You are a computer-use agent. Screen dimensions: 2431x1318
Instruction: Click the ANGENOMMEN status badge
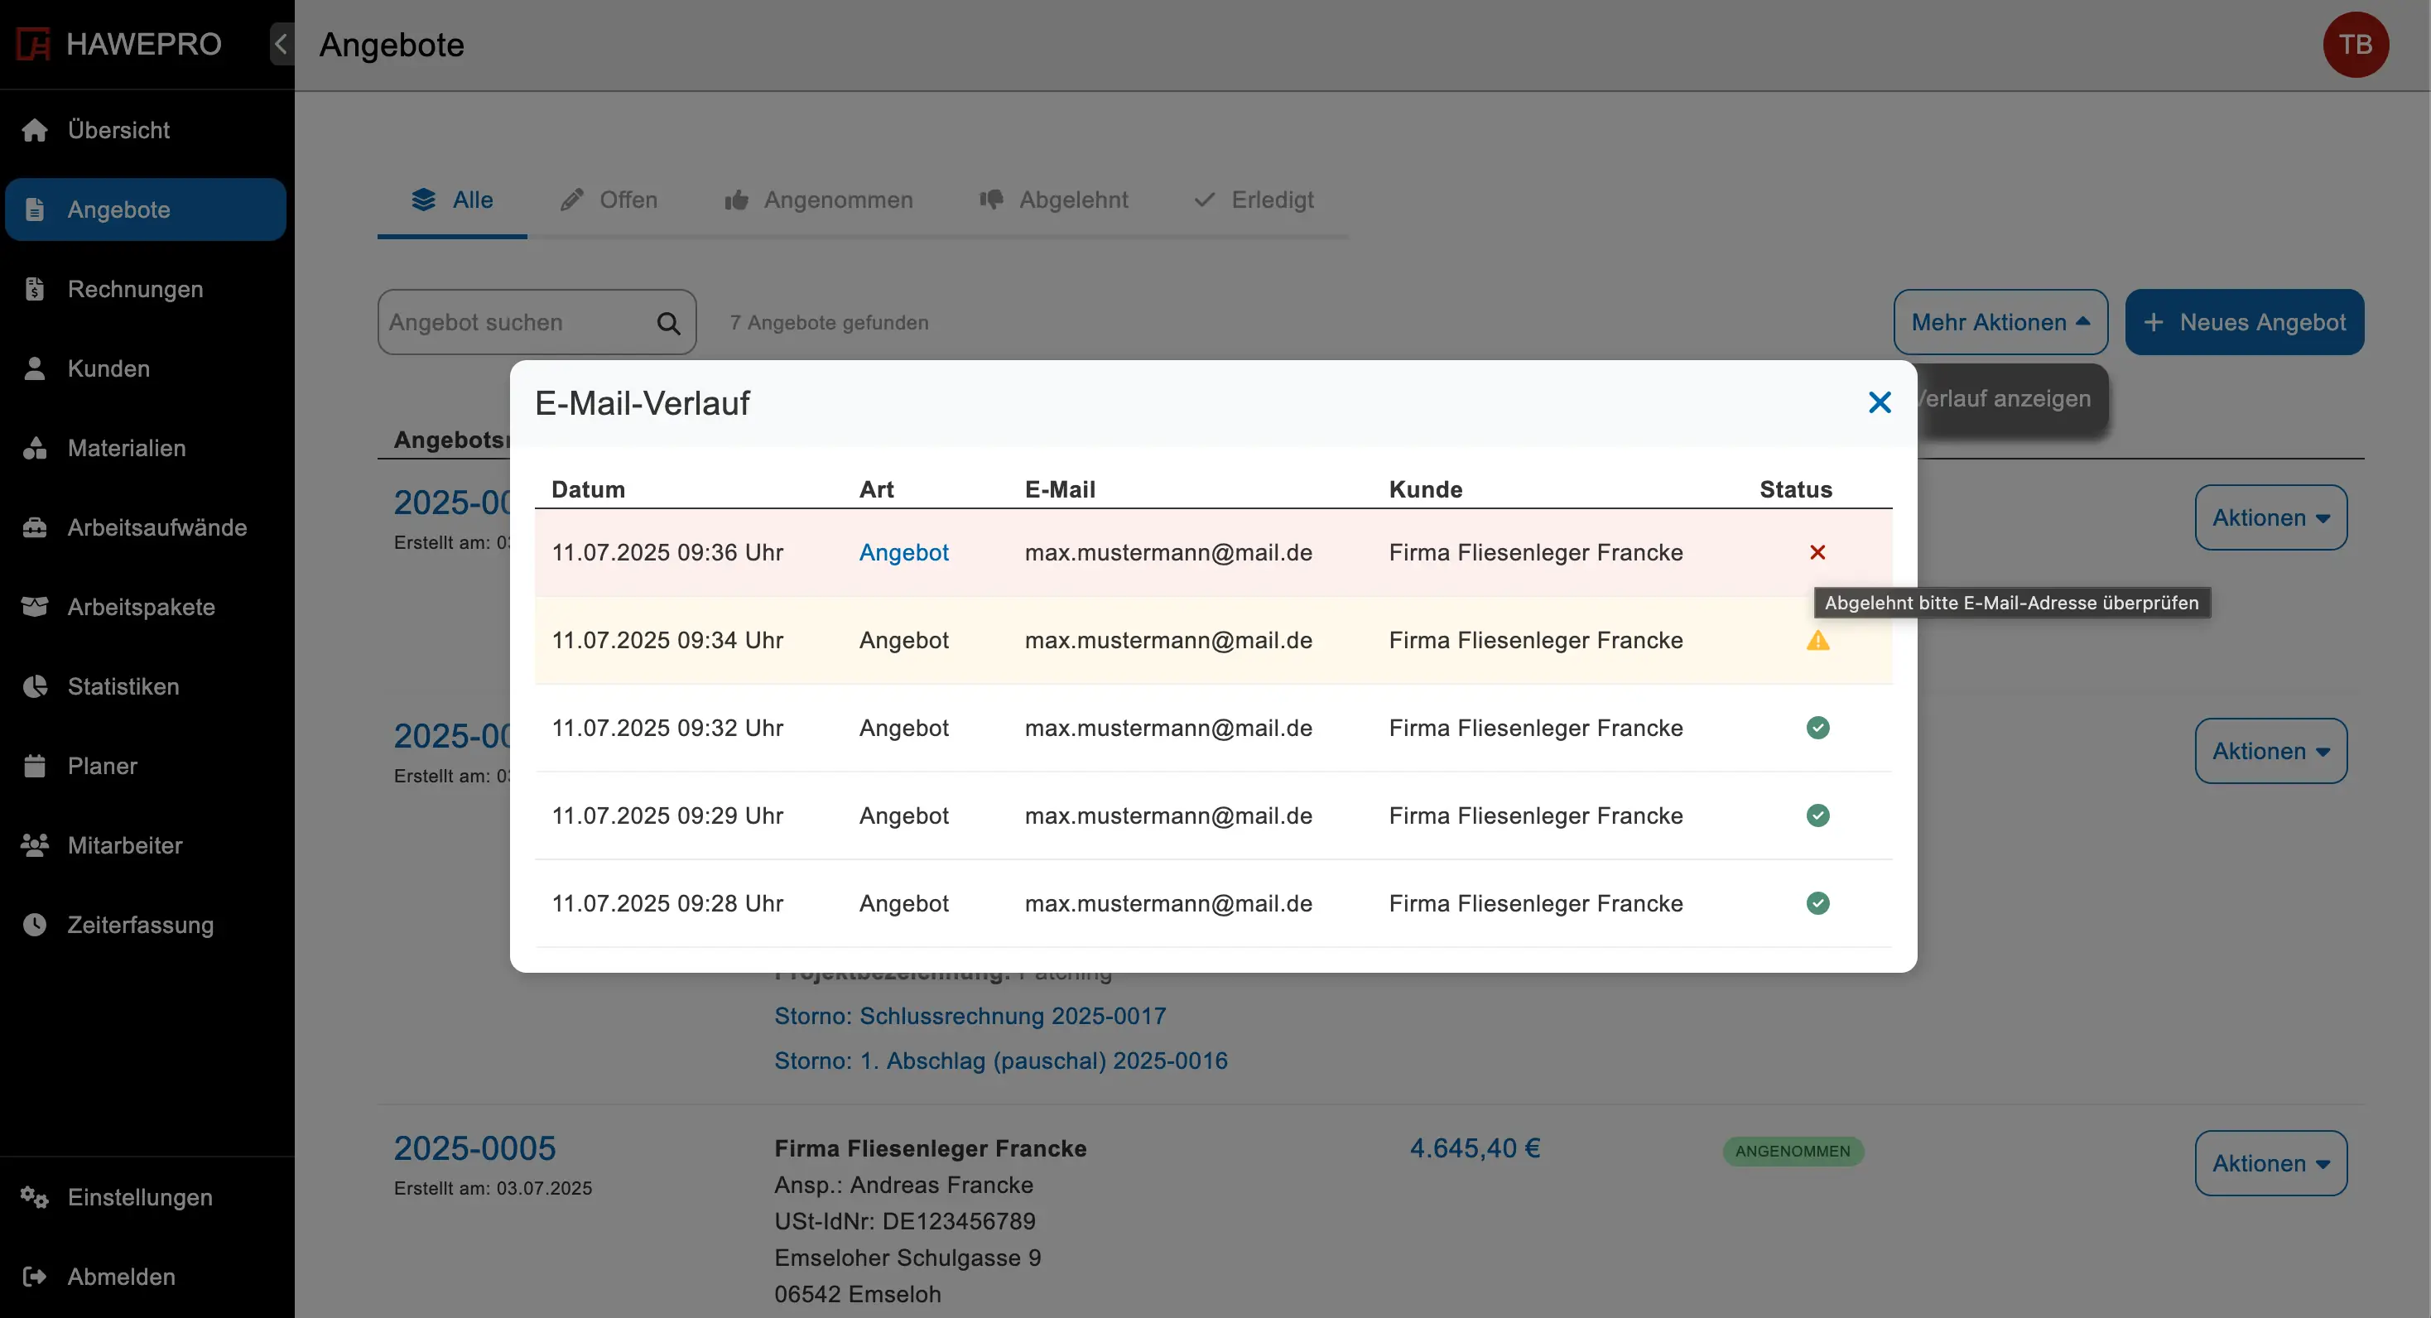[x=1792, y=1151]
